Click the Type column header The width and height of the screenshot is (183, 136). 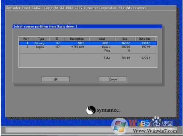coord(41,39)
